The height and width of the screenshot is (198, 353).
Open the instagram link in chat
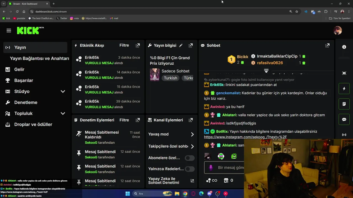click(x=245, y=137)
